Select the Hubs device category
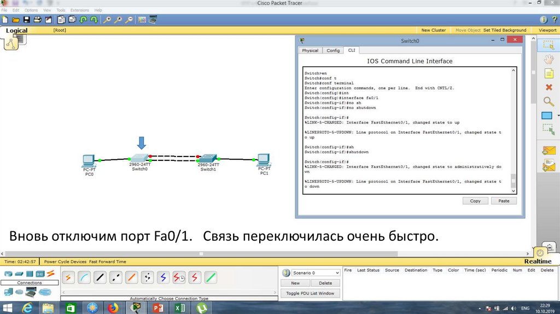This screenshot has height=314, width=560. click(x=30, y=274)
